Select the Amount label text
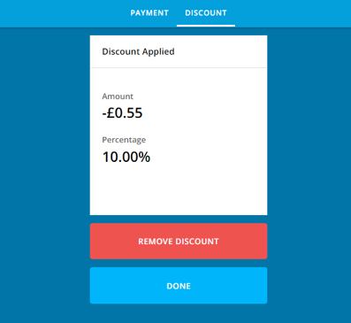 tap(118, 96)
